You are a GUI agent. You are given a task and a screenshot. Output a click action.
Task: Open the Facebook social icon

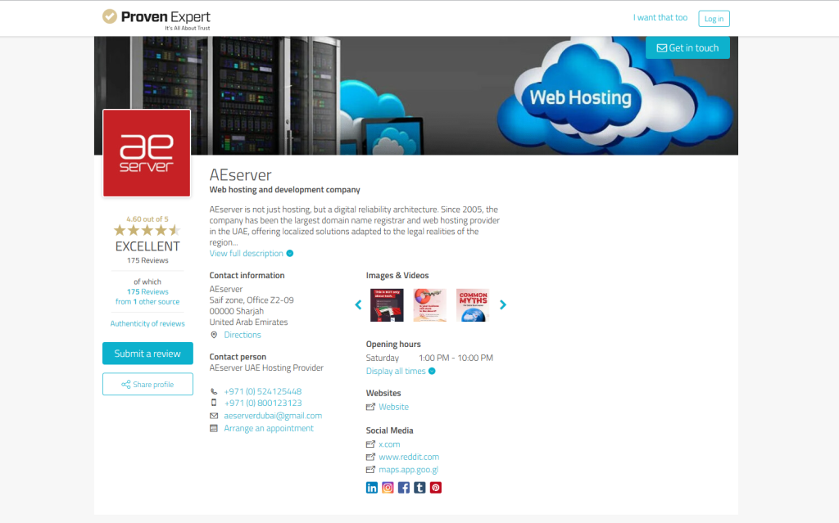coord(403,488)
